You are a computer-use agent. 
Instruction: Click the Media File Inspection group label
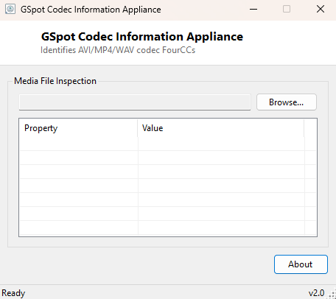pyautogui.click(x=55, y=81)
